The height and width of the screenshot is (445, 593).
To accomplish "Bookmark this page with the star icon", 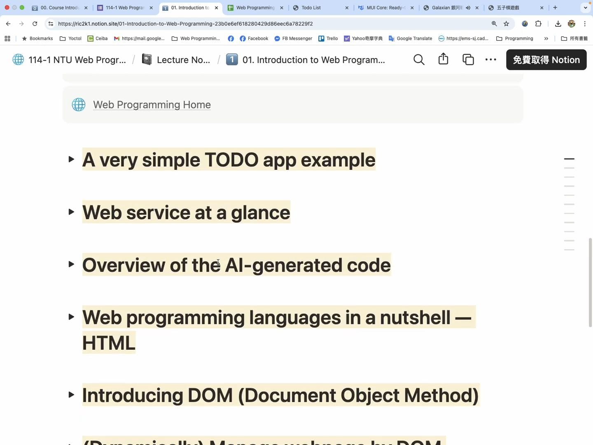I will pyautogui.click(x=507, y=24).
